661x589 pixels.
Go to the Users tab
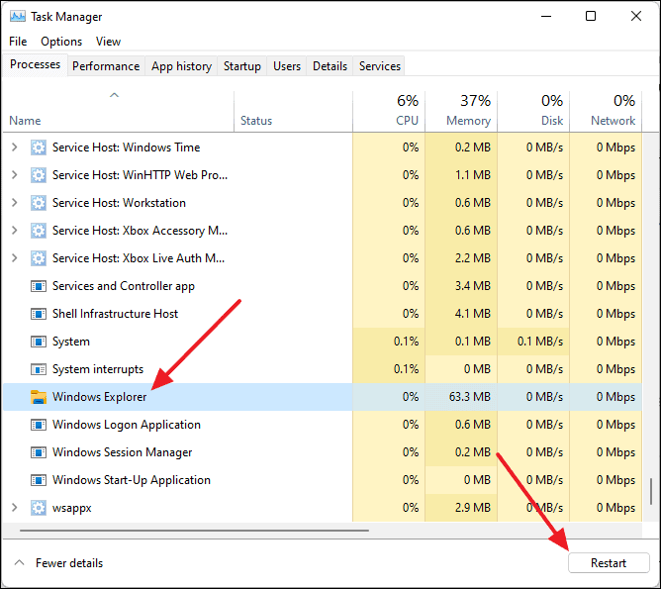tap(287, 66)
